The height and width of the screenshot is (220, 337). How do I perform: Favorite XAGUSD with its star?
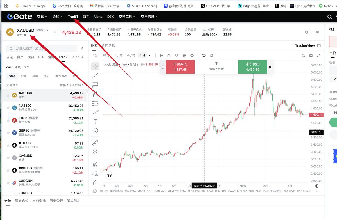click(8, 158)
